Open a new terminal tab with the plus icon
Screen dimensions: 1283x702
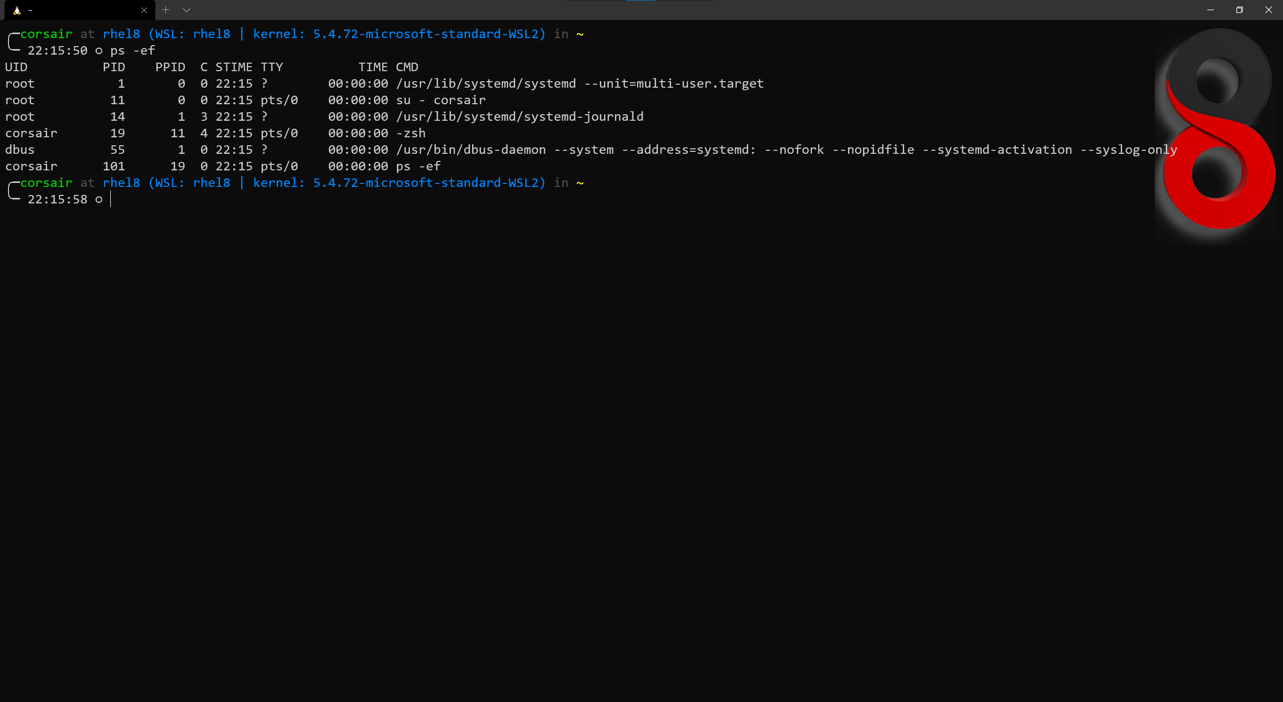[x=165, y=10]
